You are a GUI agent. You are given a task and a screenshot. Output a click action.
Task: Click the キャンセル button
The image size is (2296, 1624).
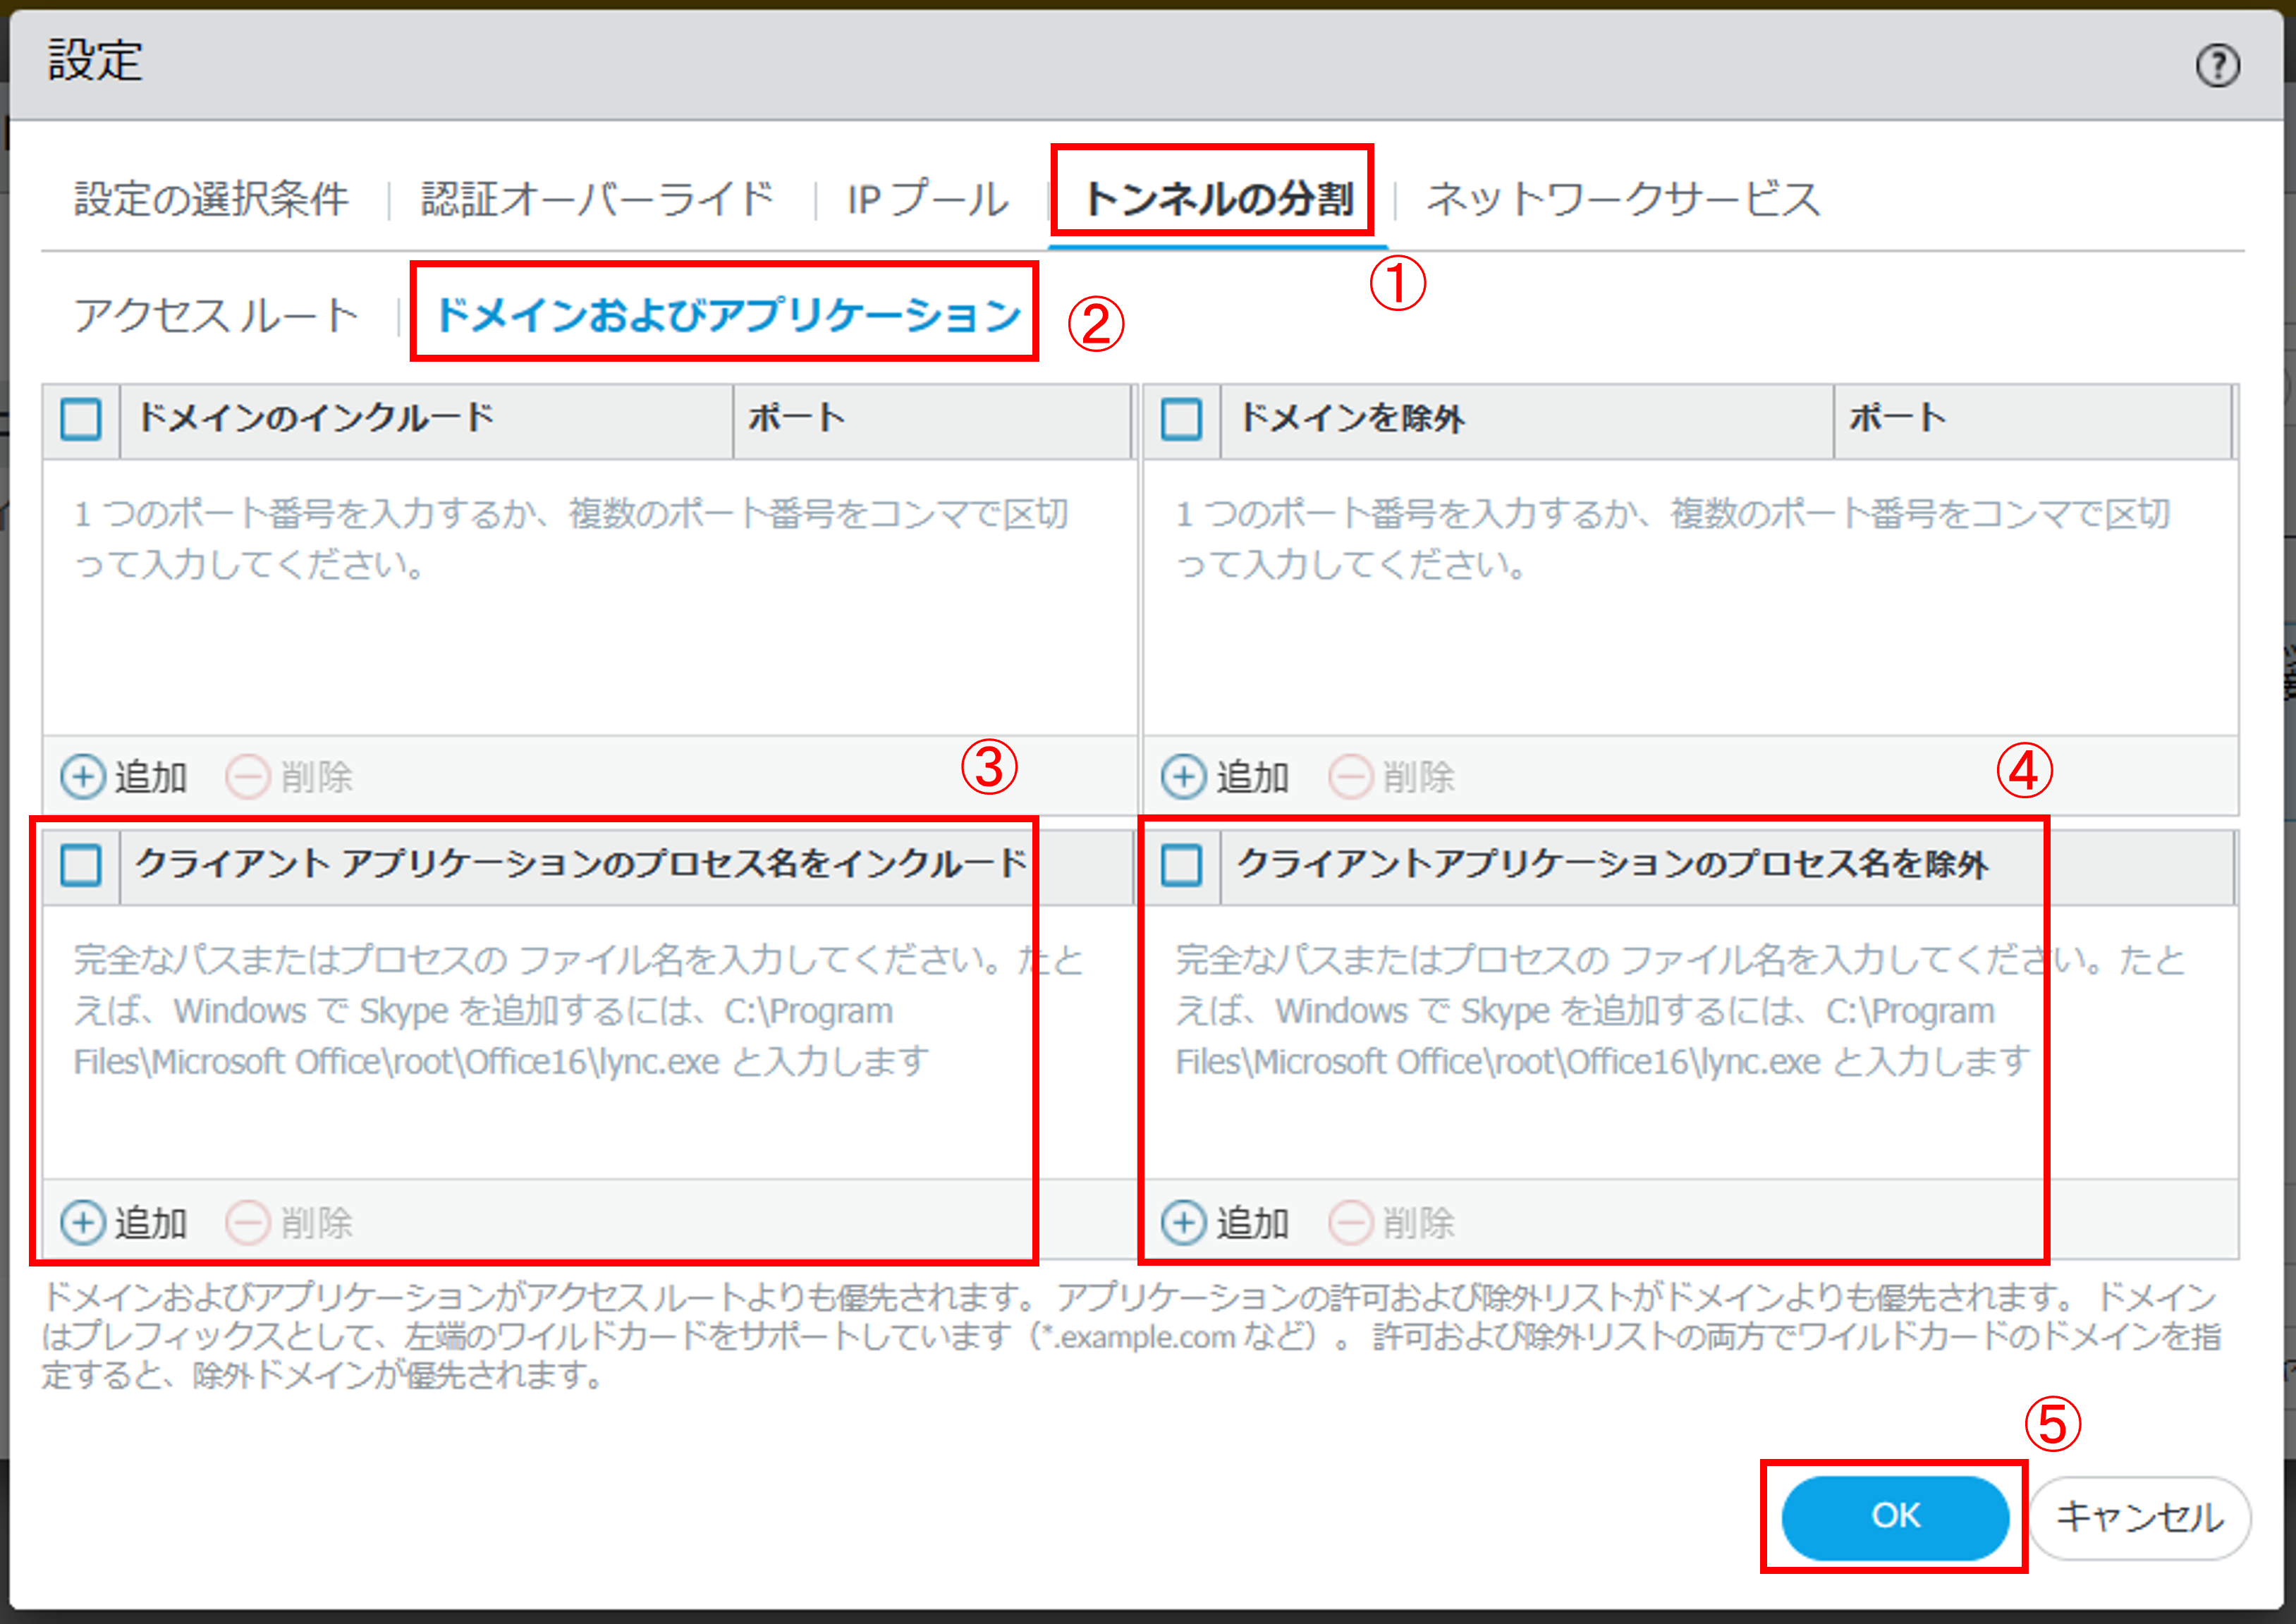pyautogui.click(x=2139, y=1517)
